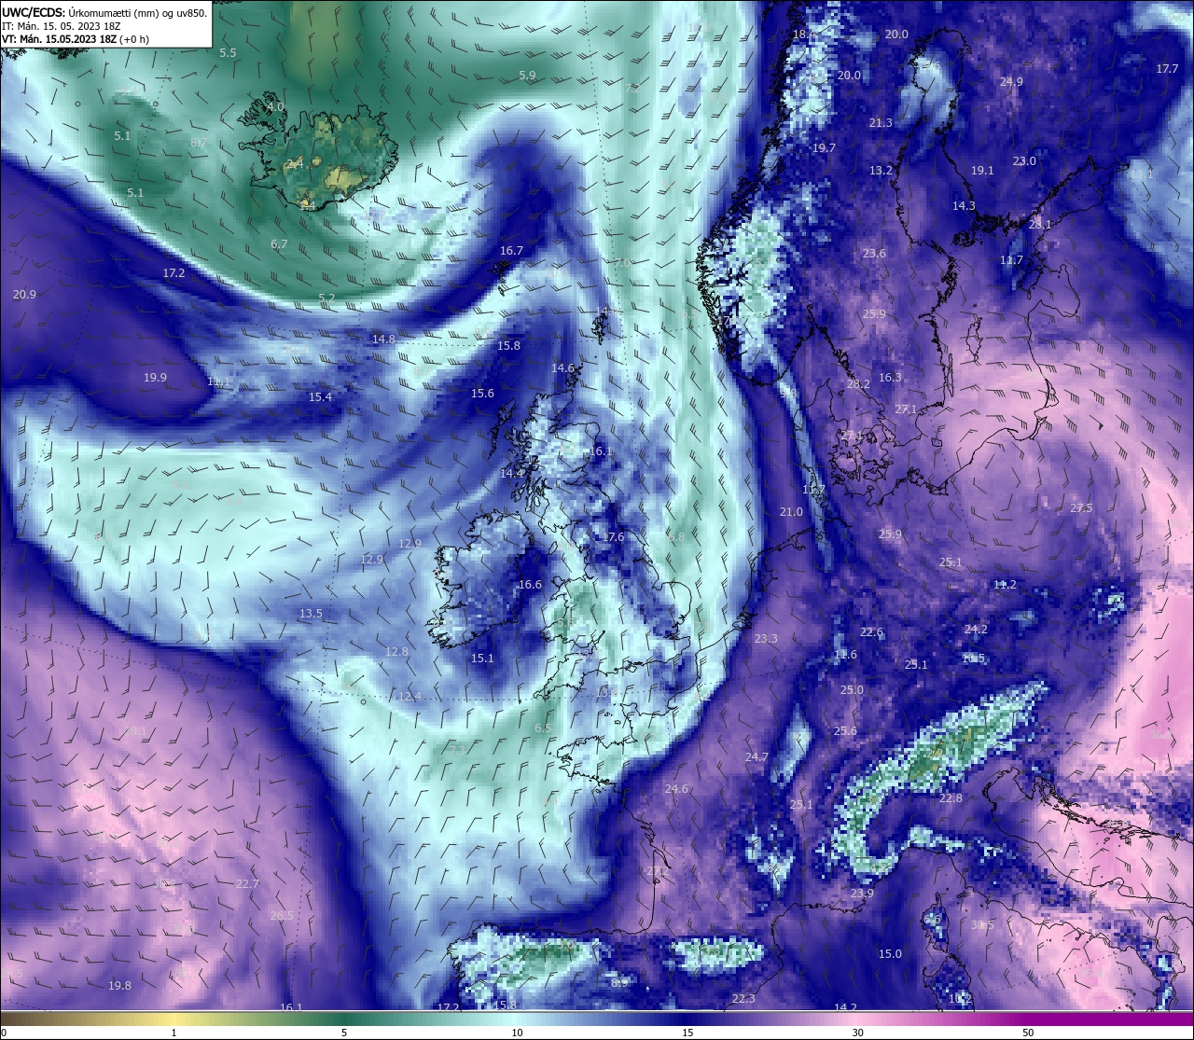This screenshot has height=1040, width=1194.
Task: Click the 5.2 value south of Iceland
Action: click(x=326, y=298)
